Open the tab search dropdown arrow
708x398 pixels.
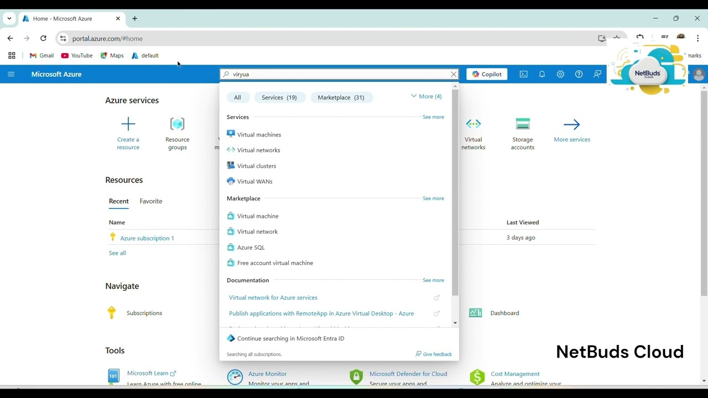9,18
